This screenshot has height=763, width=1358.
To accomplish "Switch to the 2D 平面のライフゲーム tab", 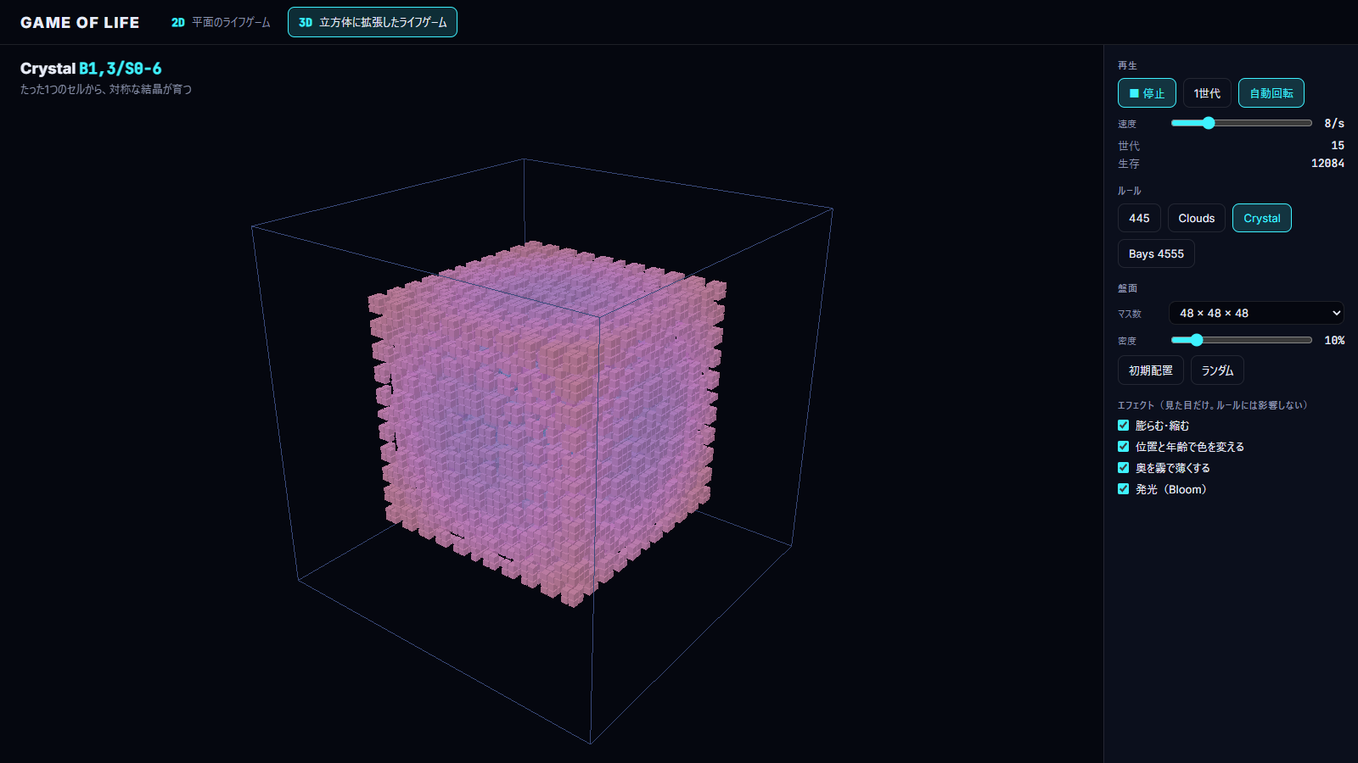I will coord(221,22).
